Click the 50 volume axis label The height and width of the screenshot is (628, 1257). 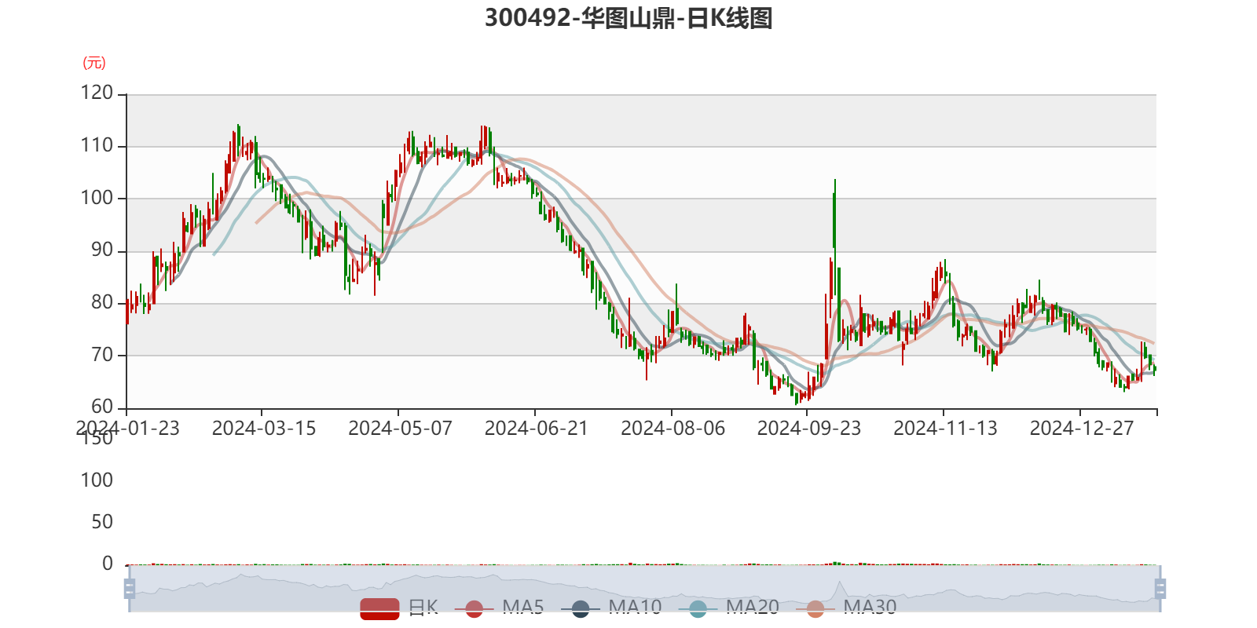[102, 522]
